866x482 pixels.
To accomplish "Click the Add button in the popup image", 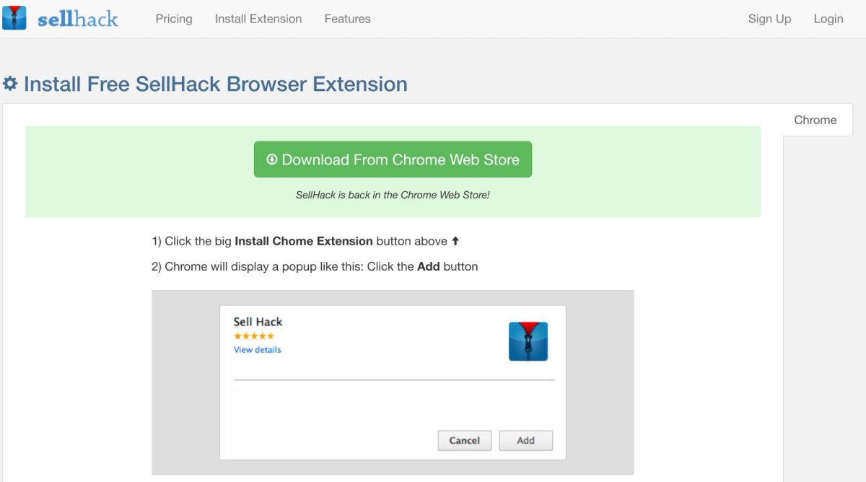I will point(526,440).
